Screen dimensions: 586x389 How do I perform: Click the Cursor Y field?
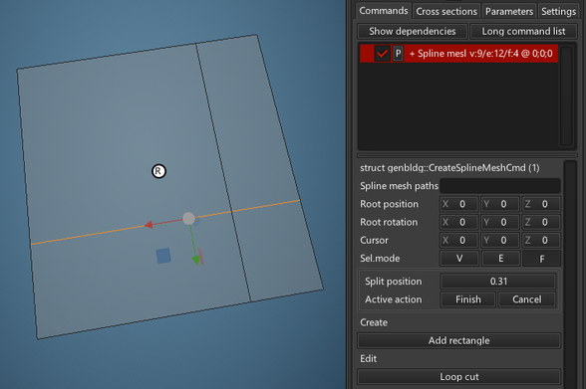[500, 240]
